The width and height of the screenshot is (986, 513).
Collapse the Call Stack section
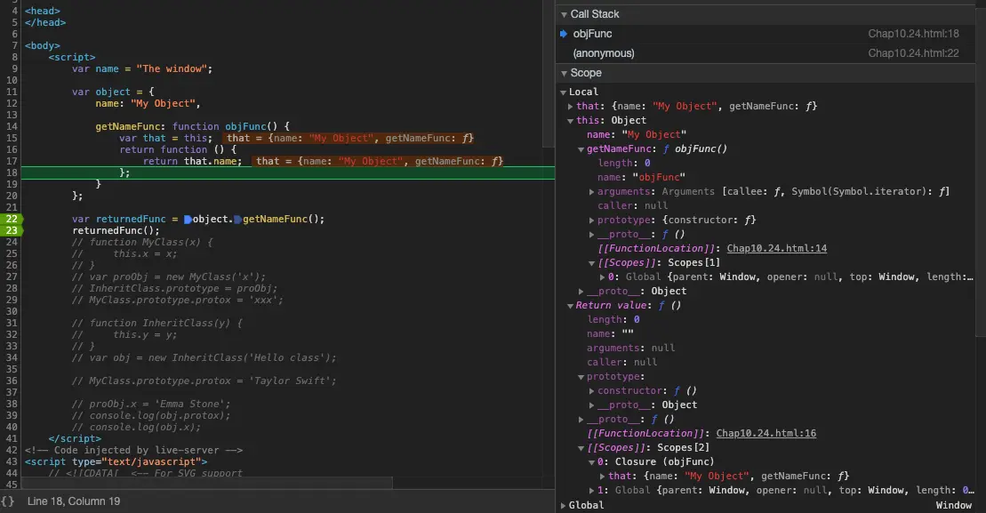point(564,14)
